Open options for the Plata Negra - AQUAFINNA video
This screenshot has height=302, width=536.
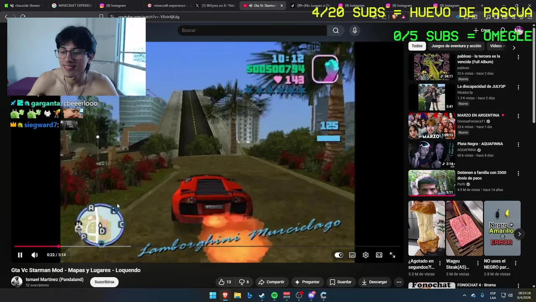coord(518,144)
